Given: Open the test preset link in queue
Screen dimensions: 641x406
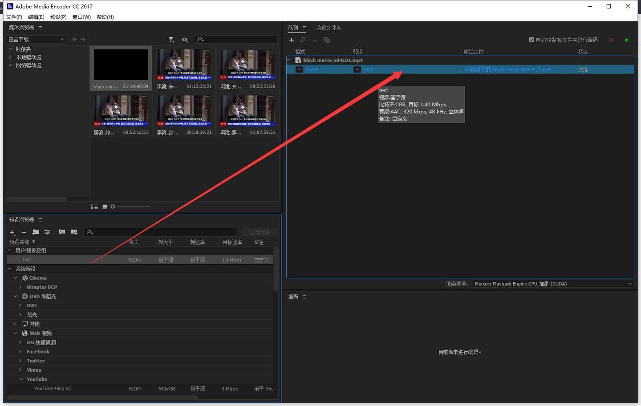Looking at the screenshot, I should [368, 69].
